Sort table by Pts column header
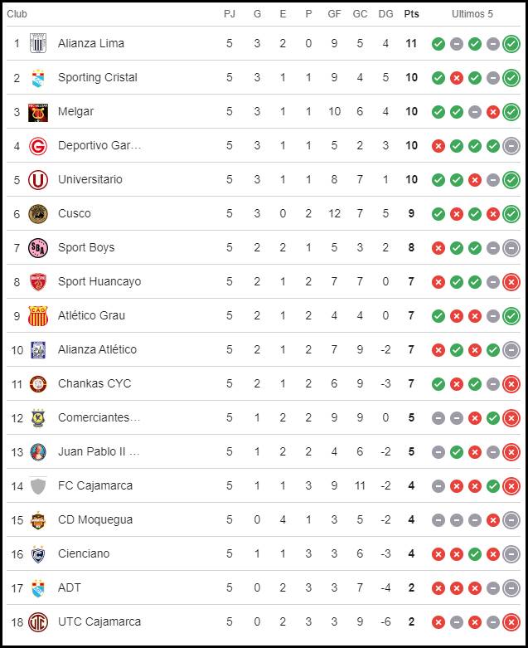Screen dimensions: 528x648 411,14
